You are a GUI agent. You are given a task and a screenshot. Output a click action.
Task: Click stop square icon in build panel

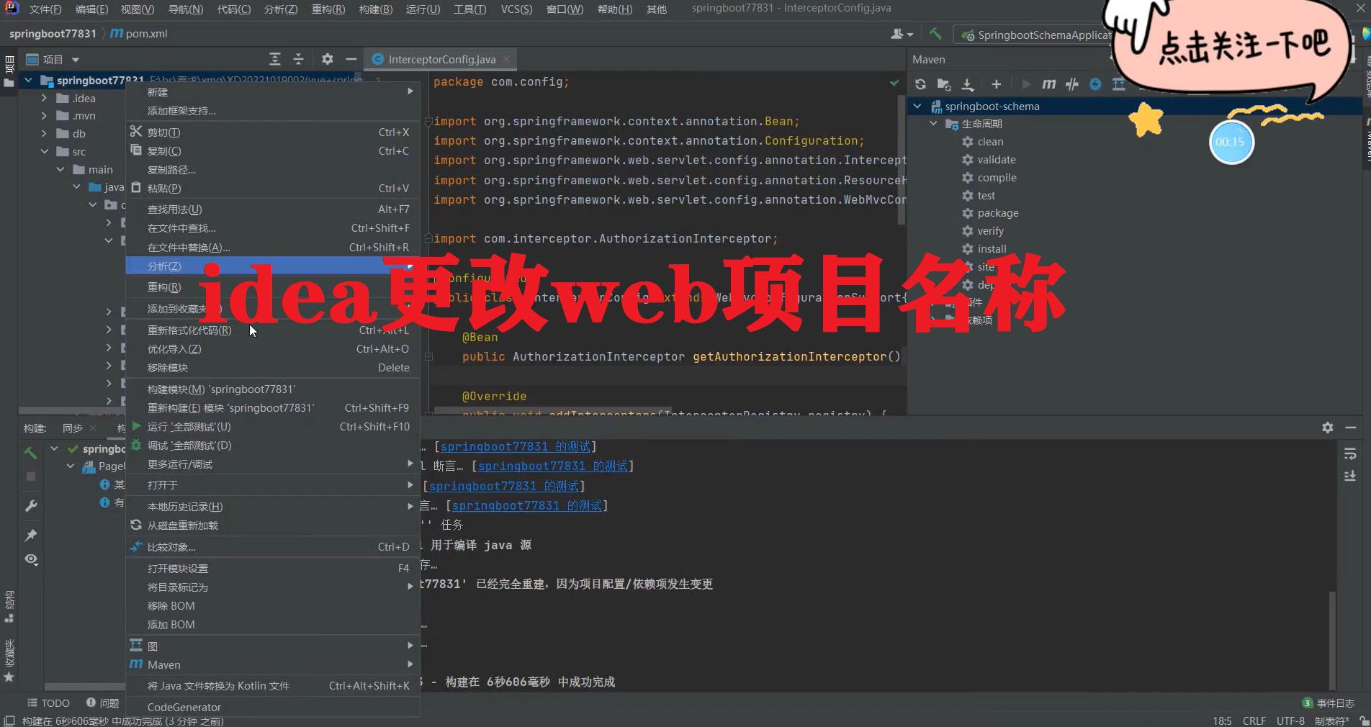click(x=31, y=477)
